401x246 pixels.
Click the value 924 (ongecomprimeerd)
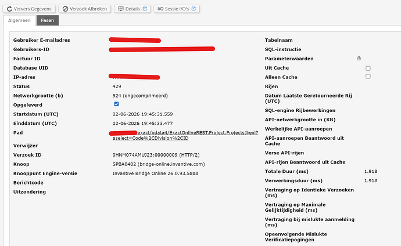pyautogui.click(x=140, y=96)
